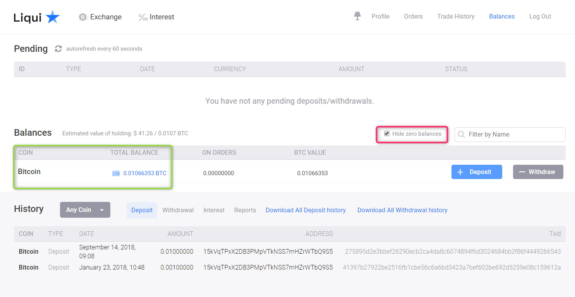Click the January 23, 2018 deposit date
This screenshot has width=575, height=297.
(112, 267)
